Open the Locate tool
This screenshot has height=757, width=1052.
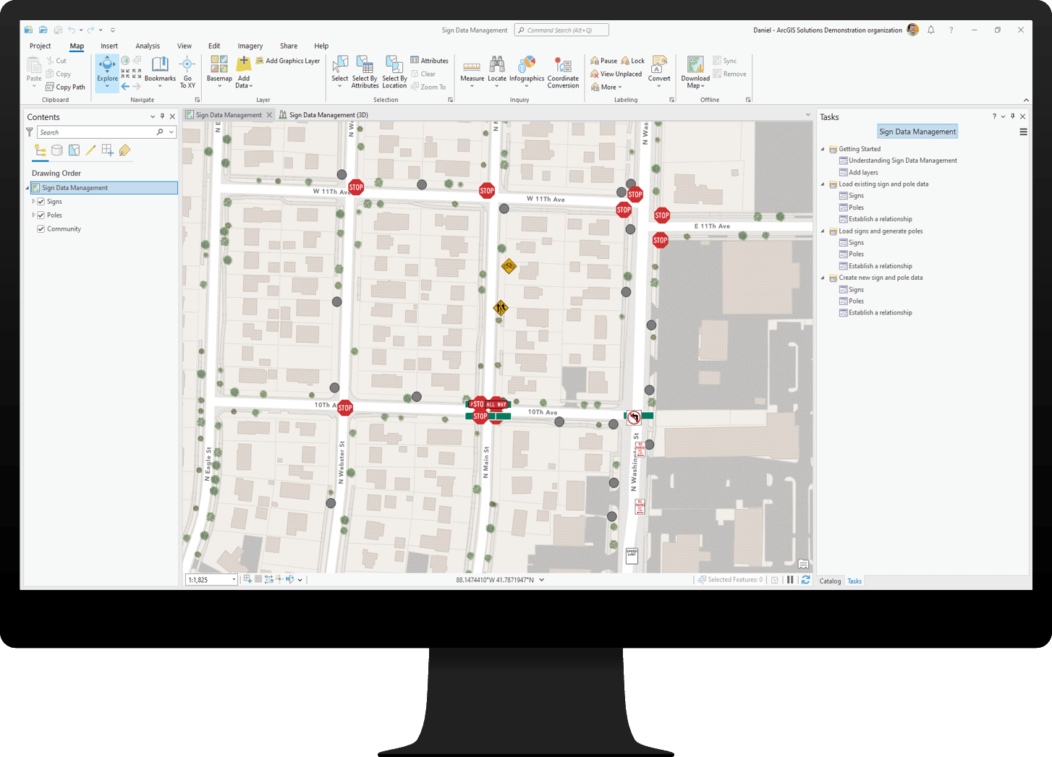497,71
